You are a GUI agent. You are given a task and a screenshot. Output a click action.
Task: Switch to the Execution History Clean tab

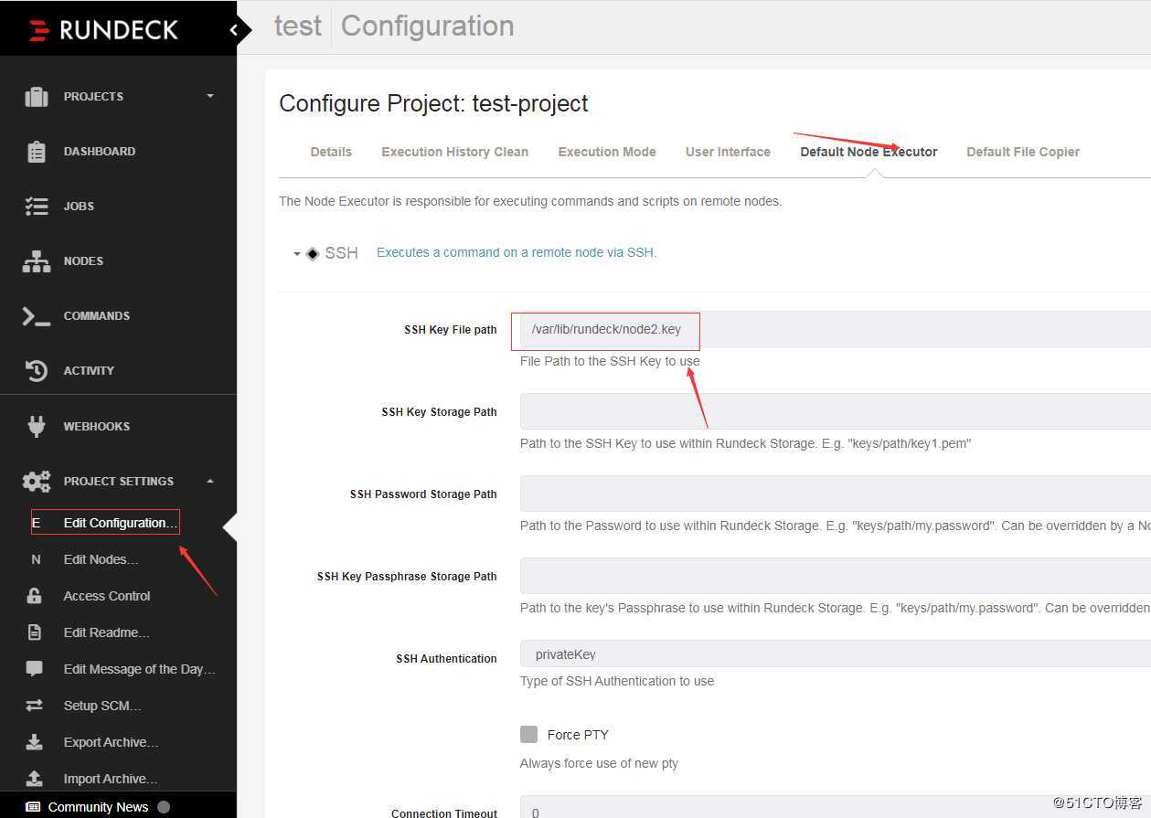pyautogui.click(x=454, y=152)
